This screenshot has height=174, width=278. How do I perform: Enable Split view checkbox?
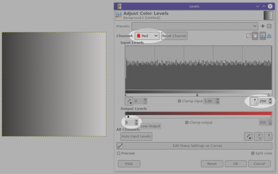253,153
